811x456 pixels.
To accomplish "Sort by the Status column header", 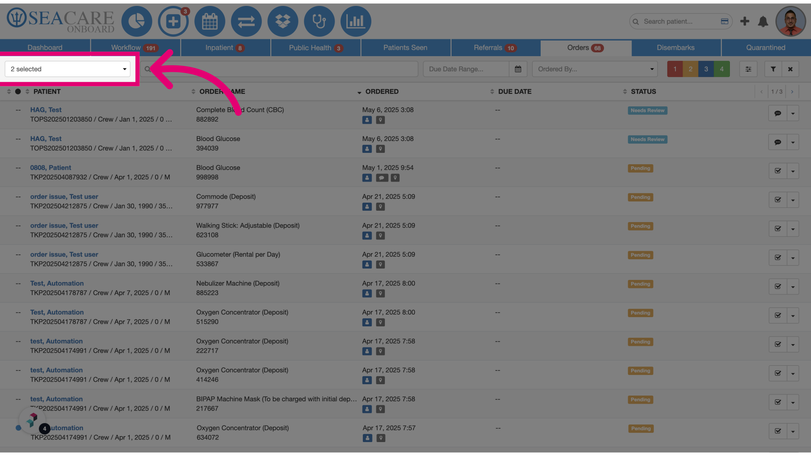I will pos(643,92).
